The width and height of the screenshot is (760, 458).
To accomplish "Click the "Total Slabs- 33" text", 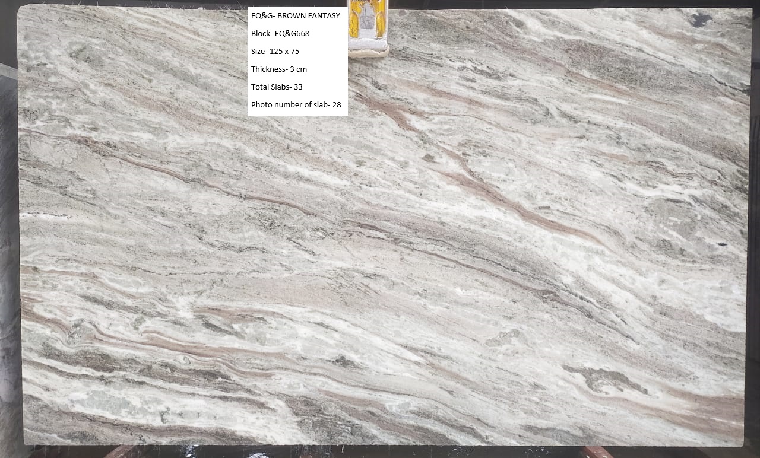I will (277, 87).
